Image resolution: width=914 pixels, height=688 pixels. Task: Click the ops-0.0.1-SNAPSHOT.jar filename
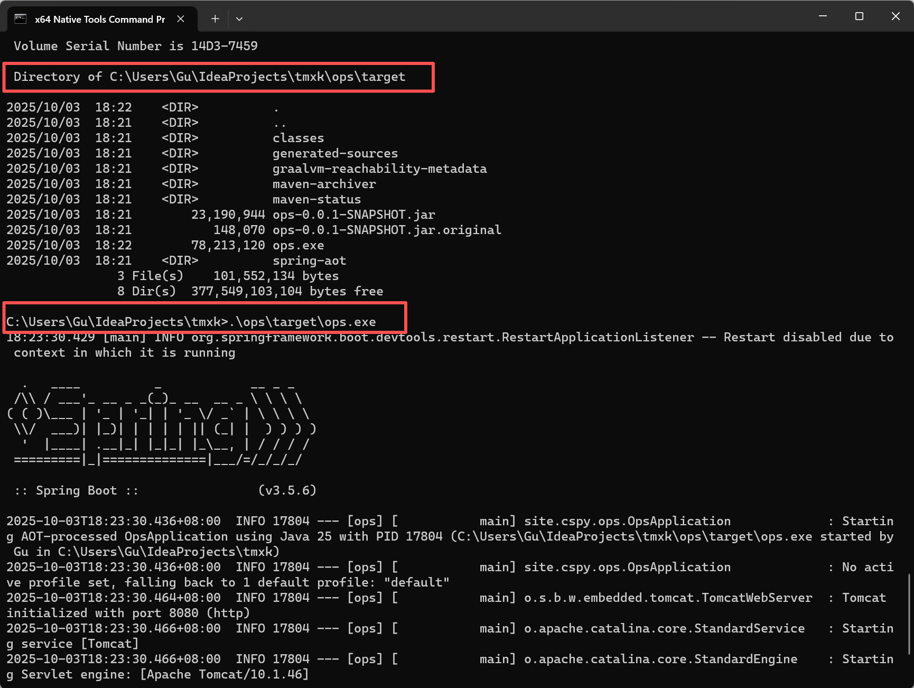pyautogui.click(x=354, y=214)
